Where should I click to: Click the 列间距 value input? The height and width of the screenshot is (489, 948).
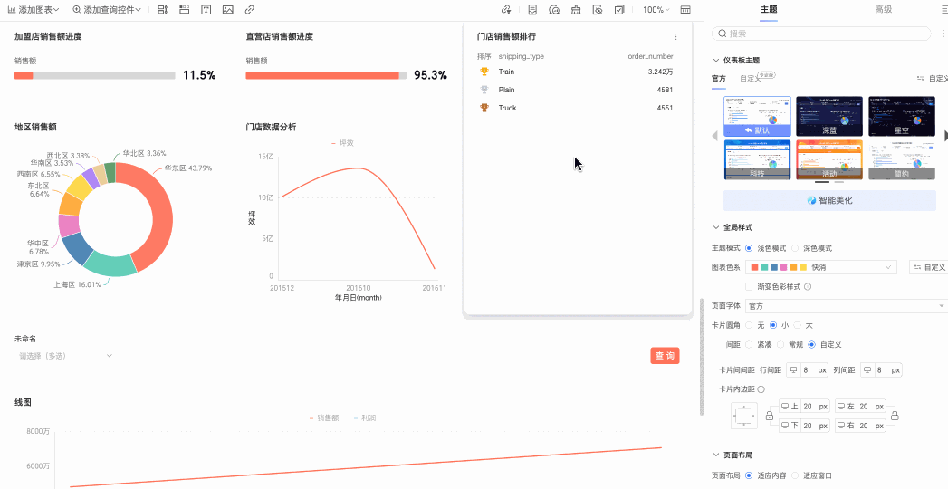881,370
